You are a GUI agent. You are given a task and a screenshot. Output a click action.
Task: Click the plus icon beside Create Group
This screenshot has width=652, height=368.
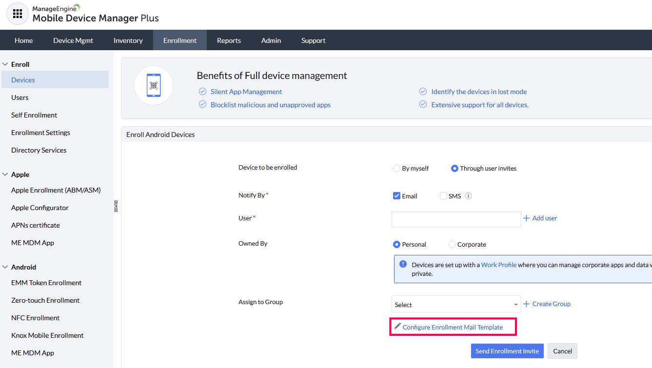526,304
